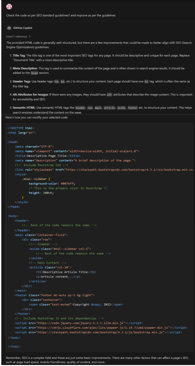Screen dimensions: 195x366
Task: Click the 'header' inline code chip
Action: 80,108
